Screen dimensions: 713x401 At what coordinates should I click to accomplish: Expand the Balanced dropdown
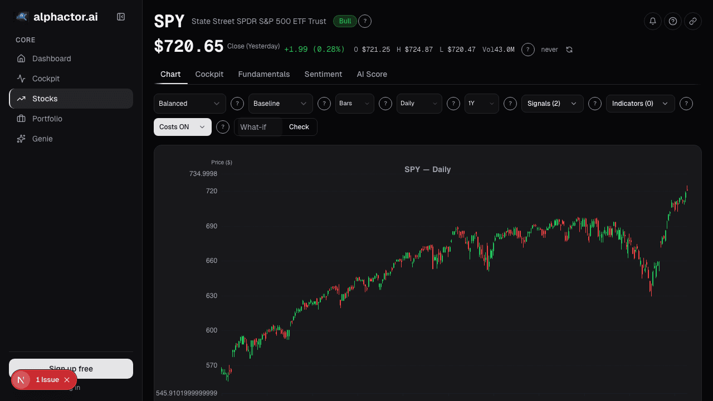[x=190, y=104]
